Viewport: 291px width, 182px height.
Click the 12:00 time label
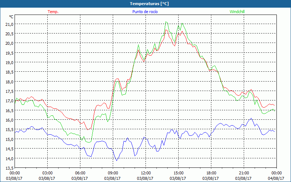(146, 173)
